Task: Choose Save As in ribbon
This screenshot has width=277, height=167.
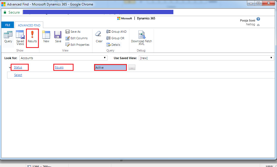Action: (x=73, y=32)
